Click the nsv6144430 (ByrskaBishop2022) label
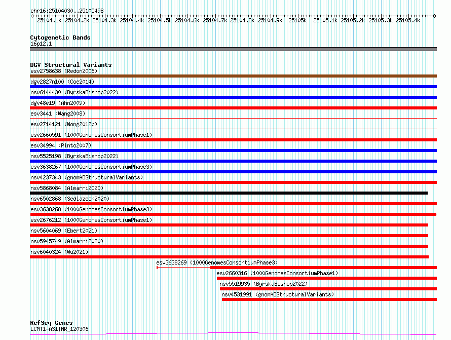451x340 pixels. coord(74,92)
